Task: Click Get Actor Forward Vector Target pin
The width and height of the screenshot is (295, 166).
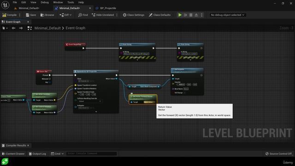Action: tap(131, 102)
